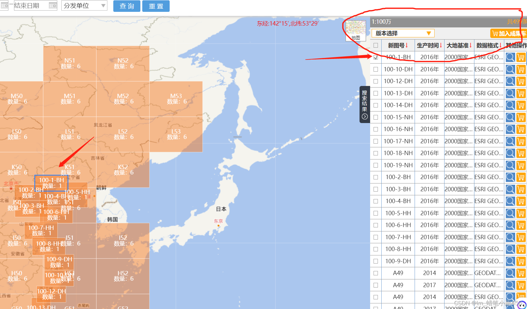This screenshot has width=527, height=309.
Task: Click the 100-18-NH table cell
Action: [398, 153]
